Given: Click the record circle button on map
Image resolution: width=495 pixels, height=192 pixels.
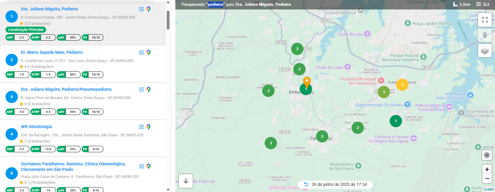Looking at the screenshot, I should (x=487, y=155).
